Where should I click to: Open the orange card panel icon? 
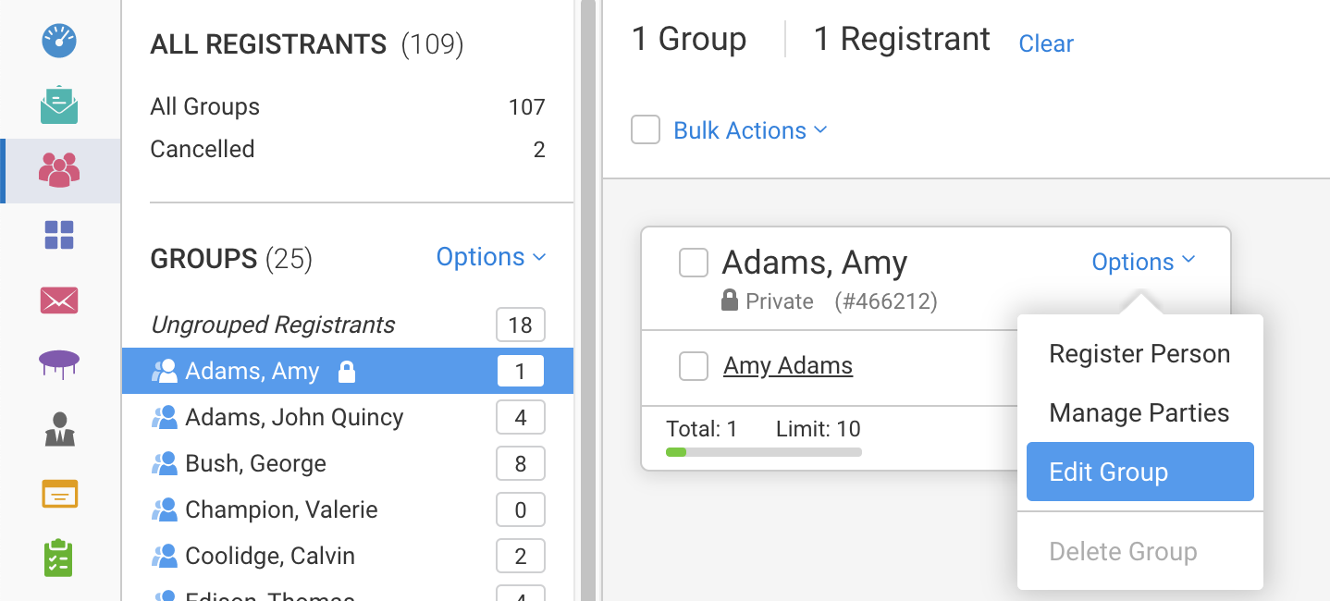pyautogui.click(x=59, y=494)
